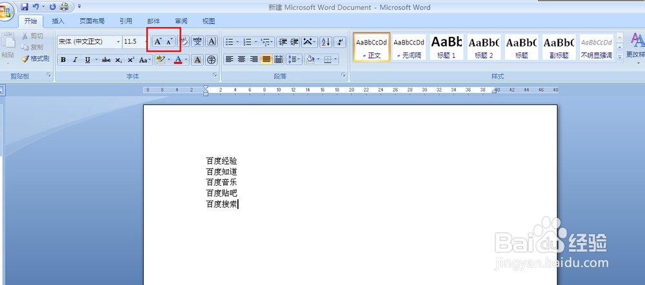Increase the paragraph indent

click(x=295, y=41)
